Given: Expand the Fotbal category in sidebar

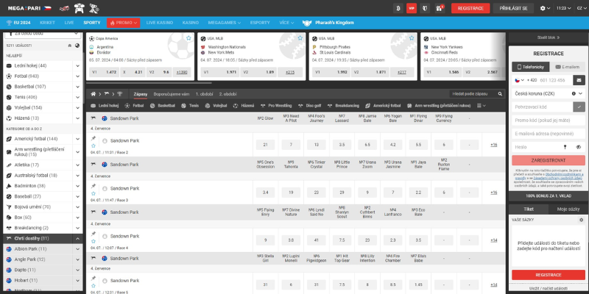Looking at the screenshot, I should pos(78,76).
